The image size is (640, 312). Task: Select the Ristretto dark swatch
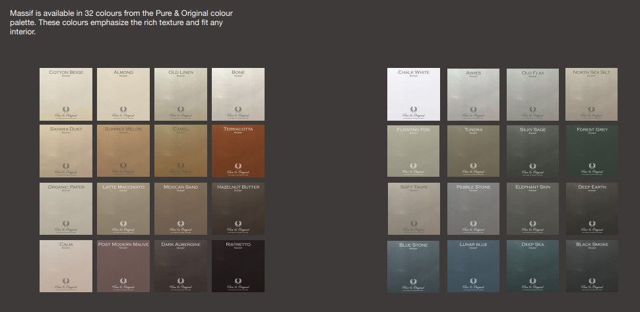click(238, 266)
